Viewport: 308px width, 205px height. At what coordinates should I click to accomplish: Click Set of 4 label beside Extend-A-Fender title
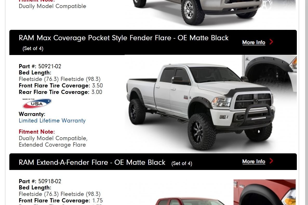pyautogui.click(x=182, y=163)
